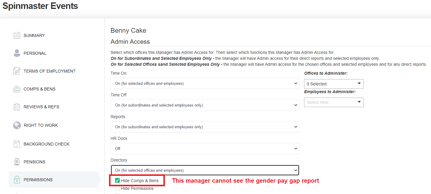Go to the Pensions section
The image size is (431, 194).
pyautogui.click(x=34, y=162)
